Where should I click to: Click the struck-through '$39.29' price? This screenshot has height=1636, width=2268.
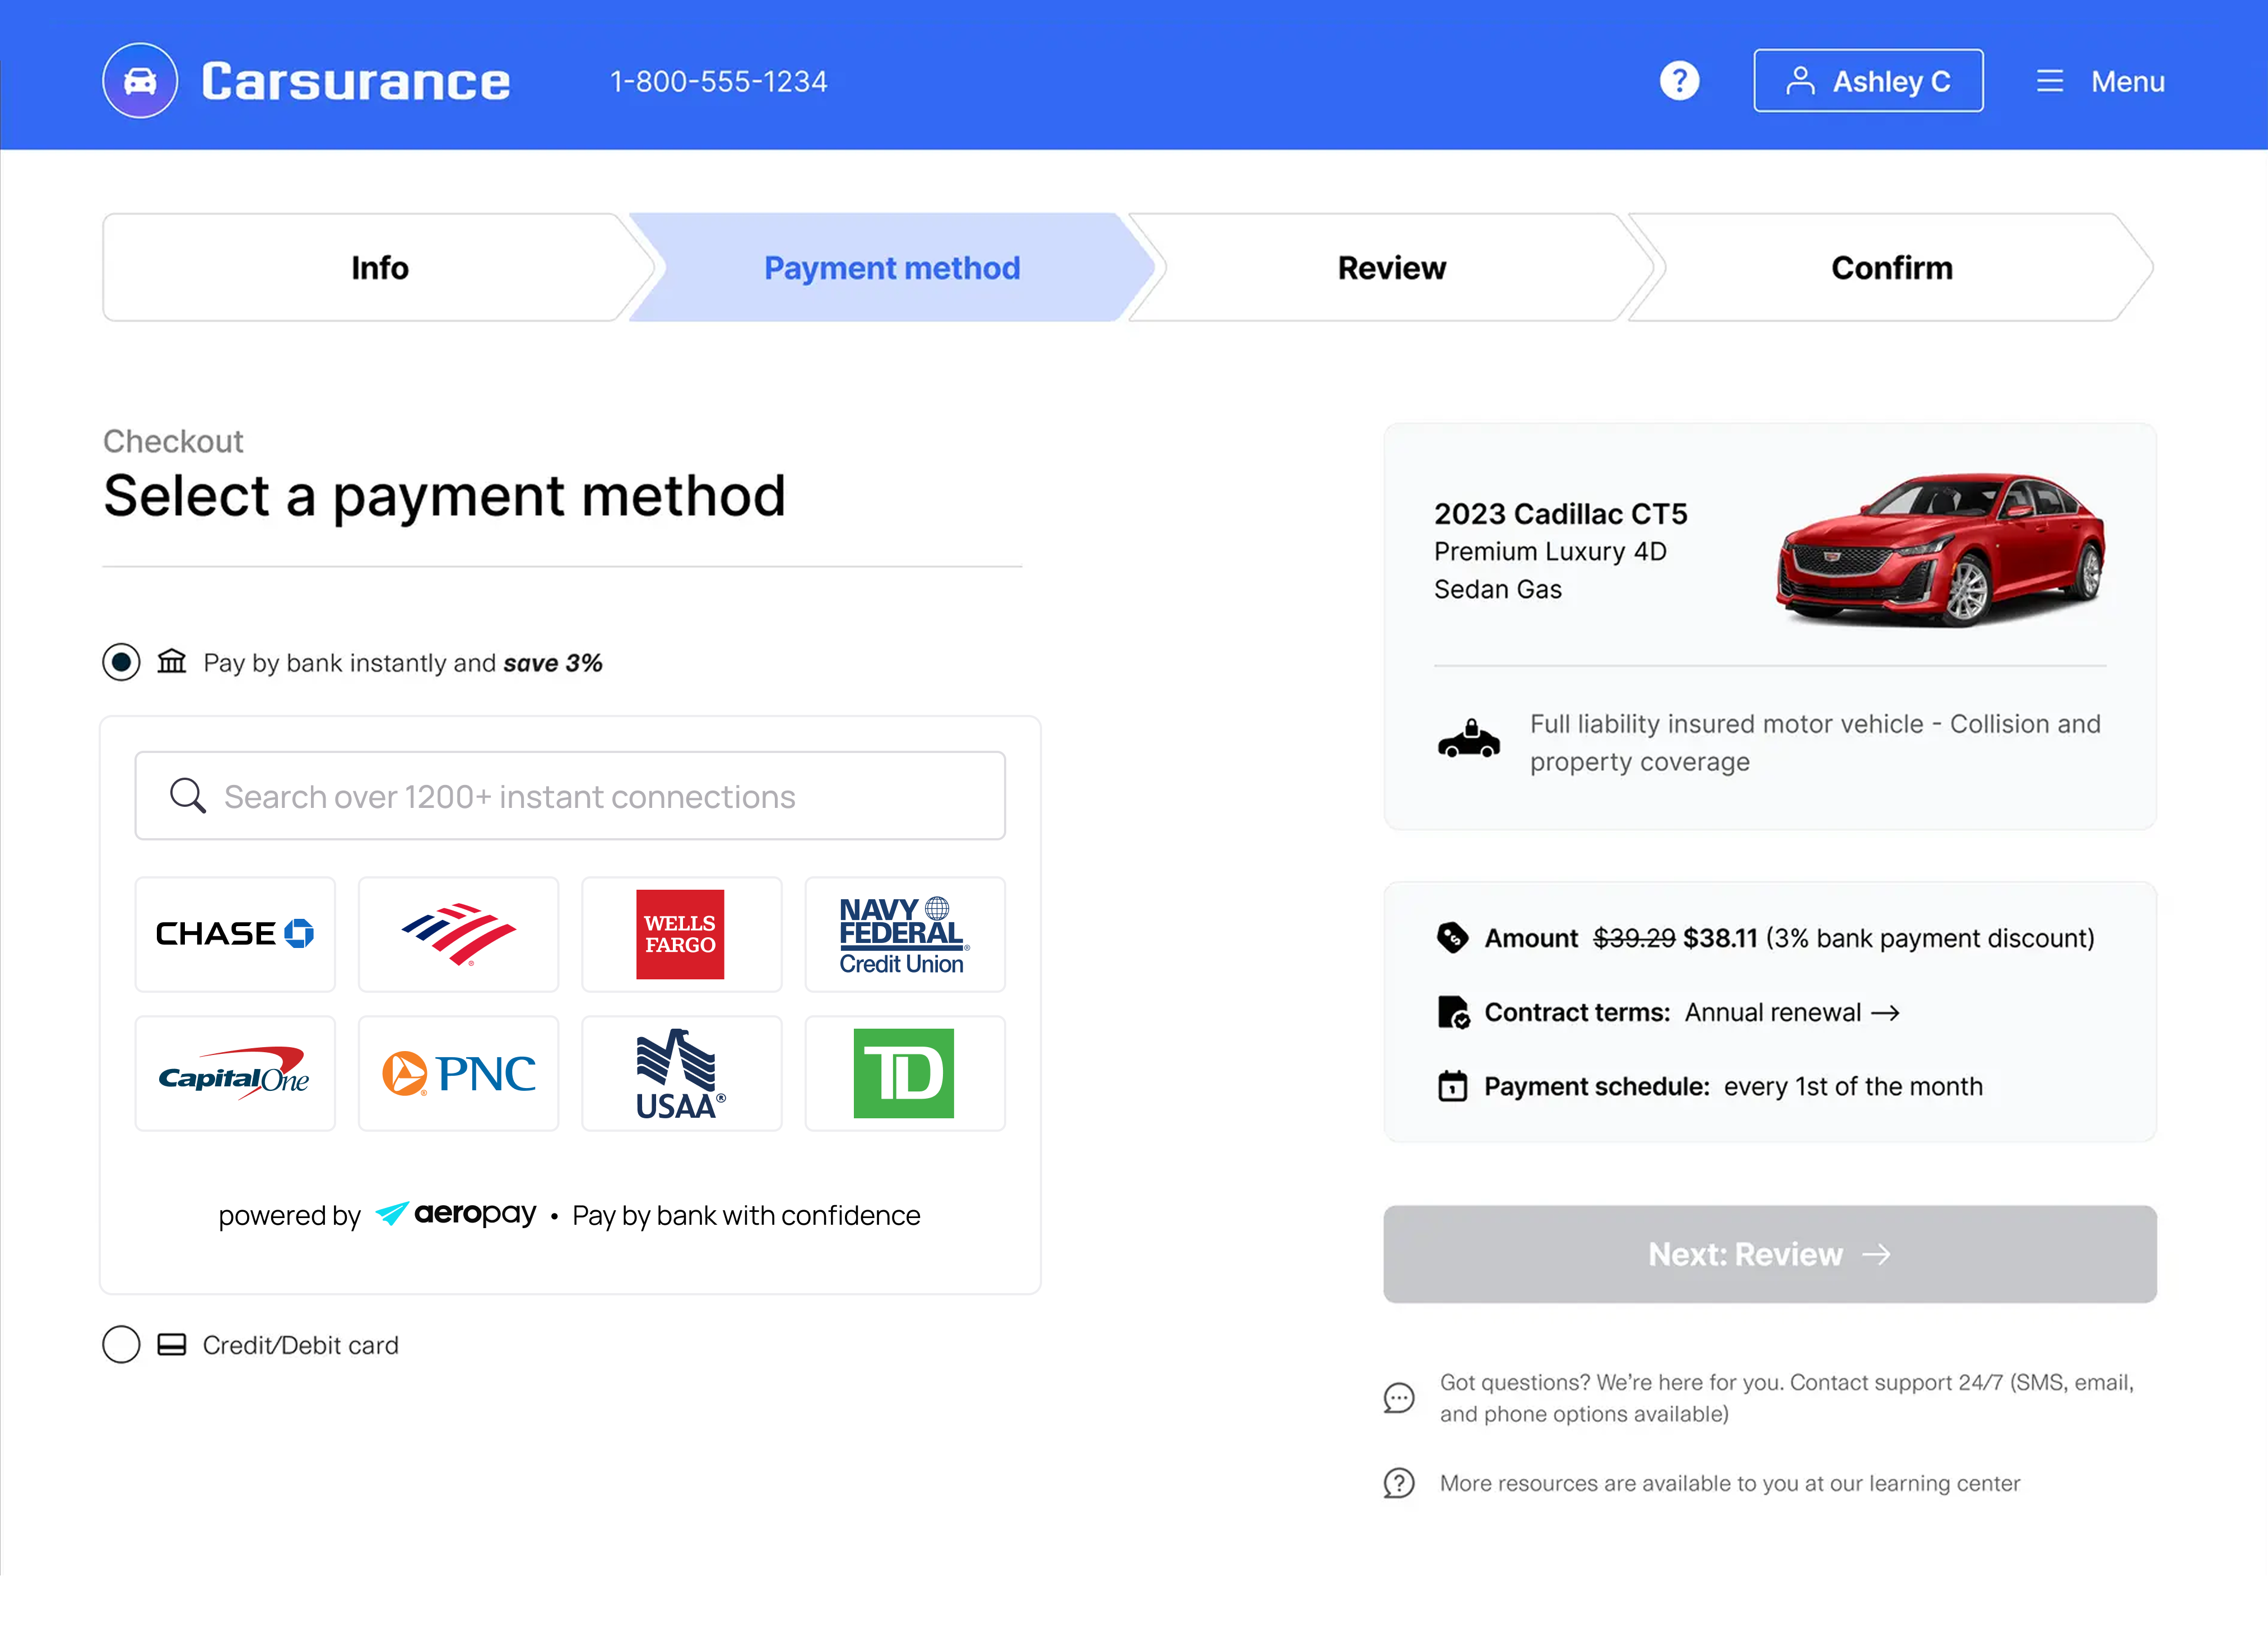(1634, 938)
